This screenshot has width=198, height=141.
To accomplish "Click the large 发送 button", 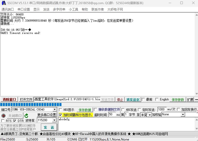I will point(49,127).
